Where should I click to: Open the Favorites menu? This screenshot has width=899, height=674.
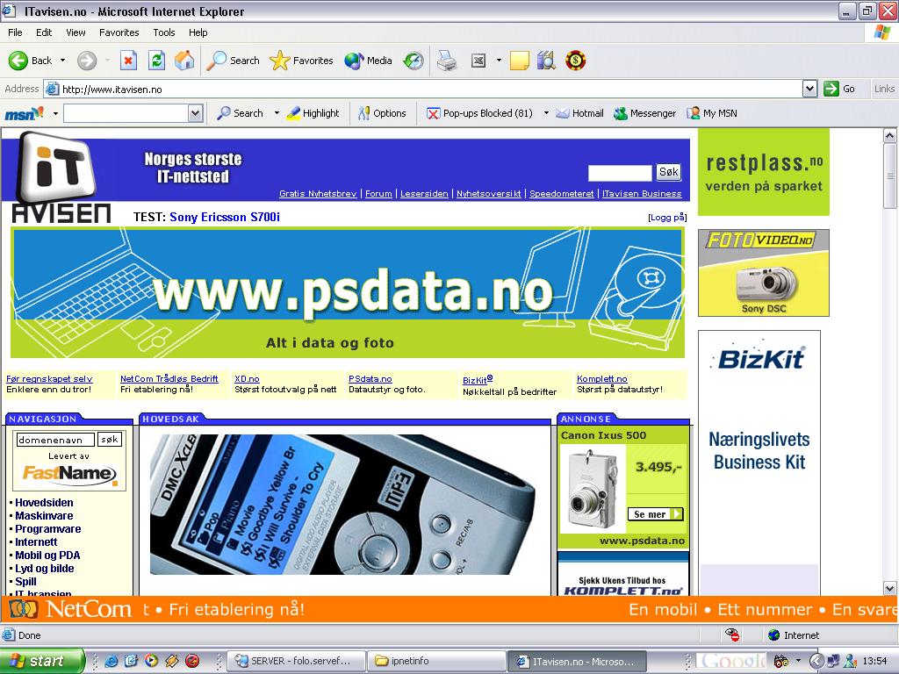pos(119,32)
